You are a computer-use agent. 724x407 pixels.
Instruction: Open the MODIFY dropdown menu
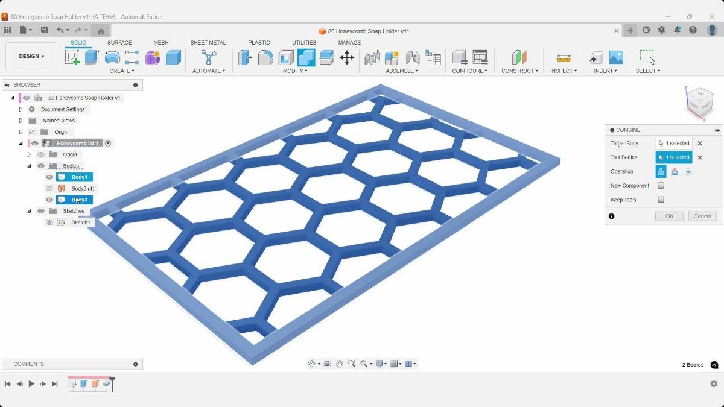coord(295,71)
